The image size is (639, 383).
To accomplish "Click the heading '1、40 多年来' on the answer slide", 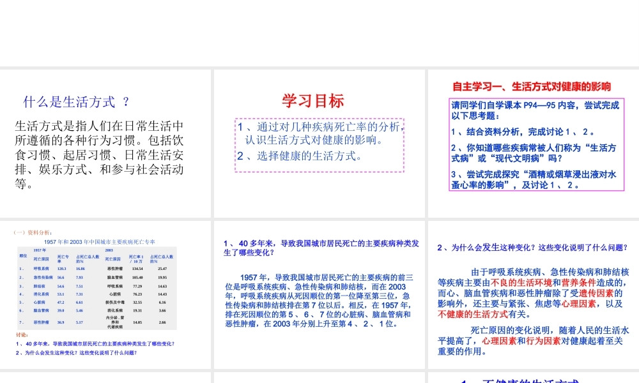I will point(321,248).
